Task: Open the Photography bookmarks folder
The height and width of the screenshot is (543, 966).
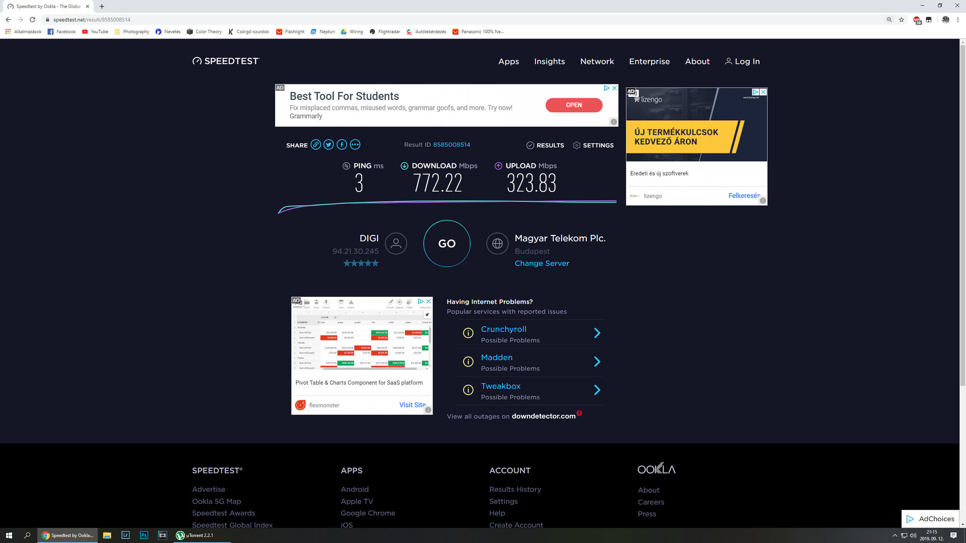Action: coord(132,32)
